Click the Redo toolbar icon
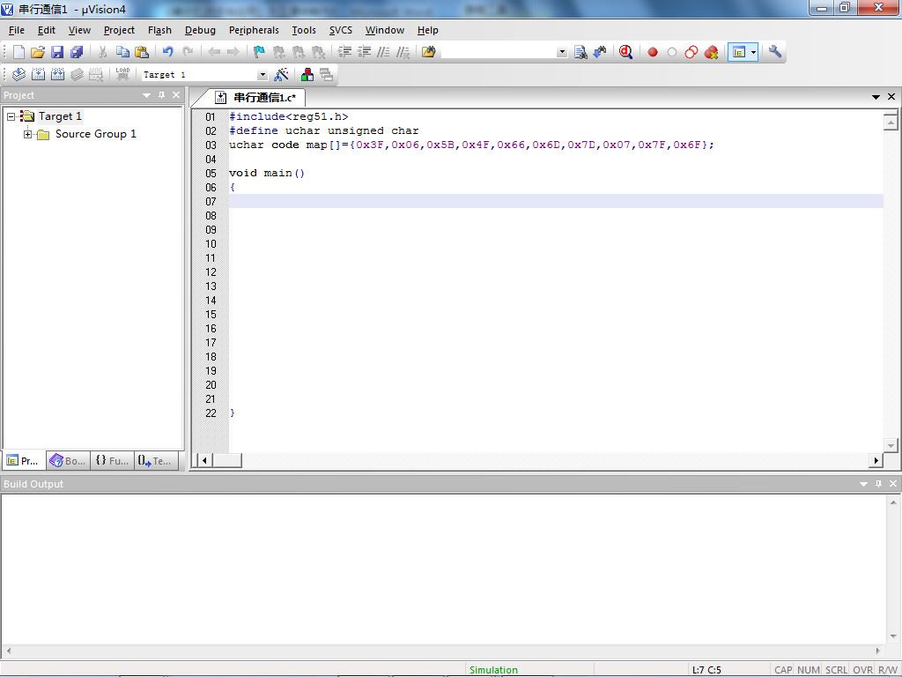Viewport: 902px width, 677px height. click(188, 52)
